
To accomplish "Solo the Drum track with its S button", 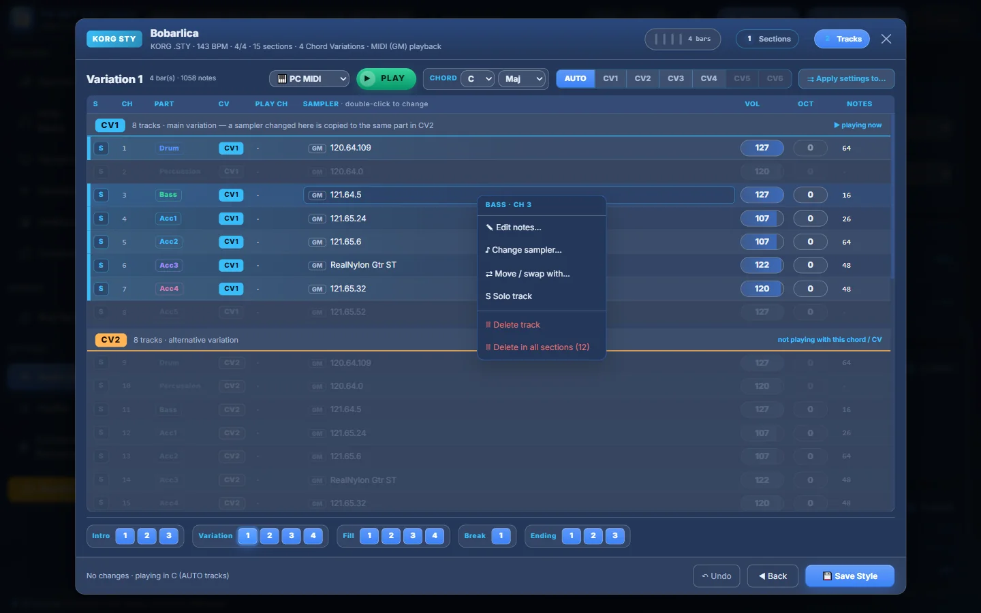I will coord(101,148).
